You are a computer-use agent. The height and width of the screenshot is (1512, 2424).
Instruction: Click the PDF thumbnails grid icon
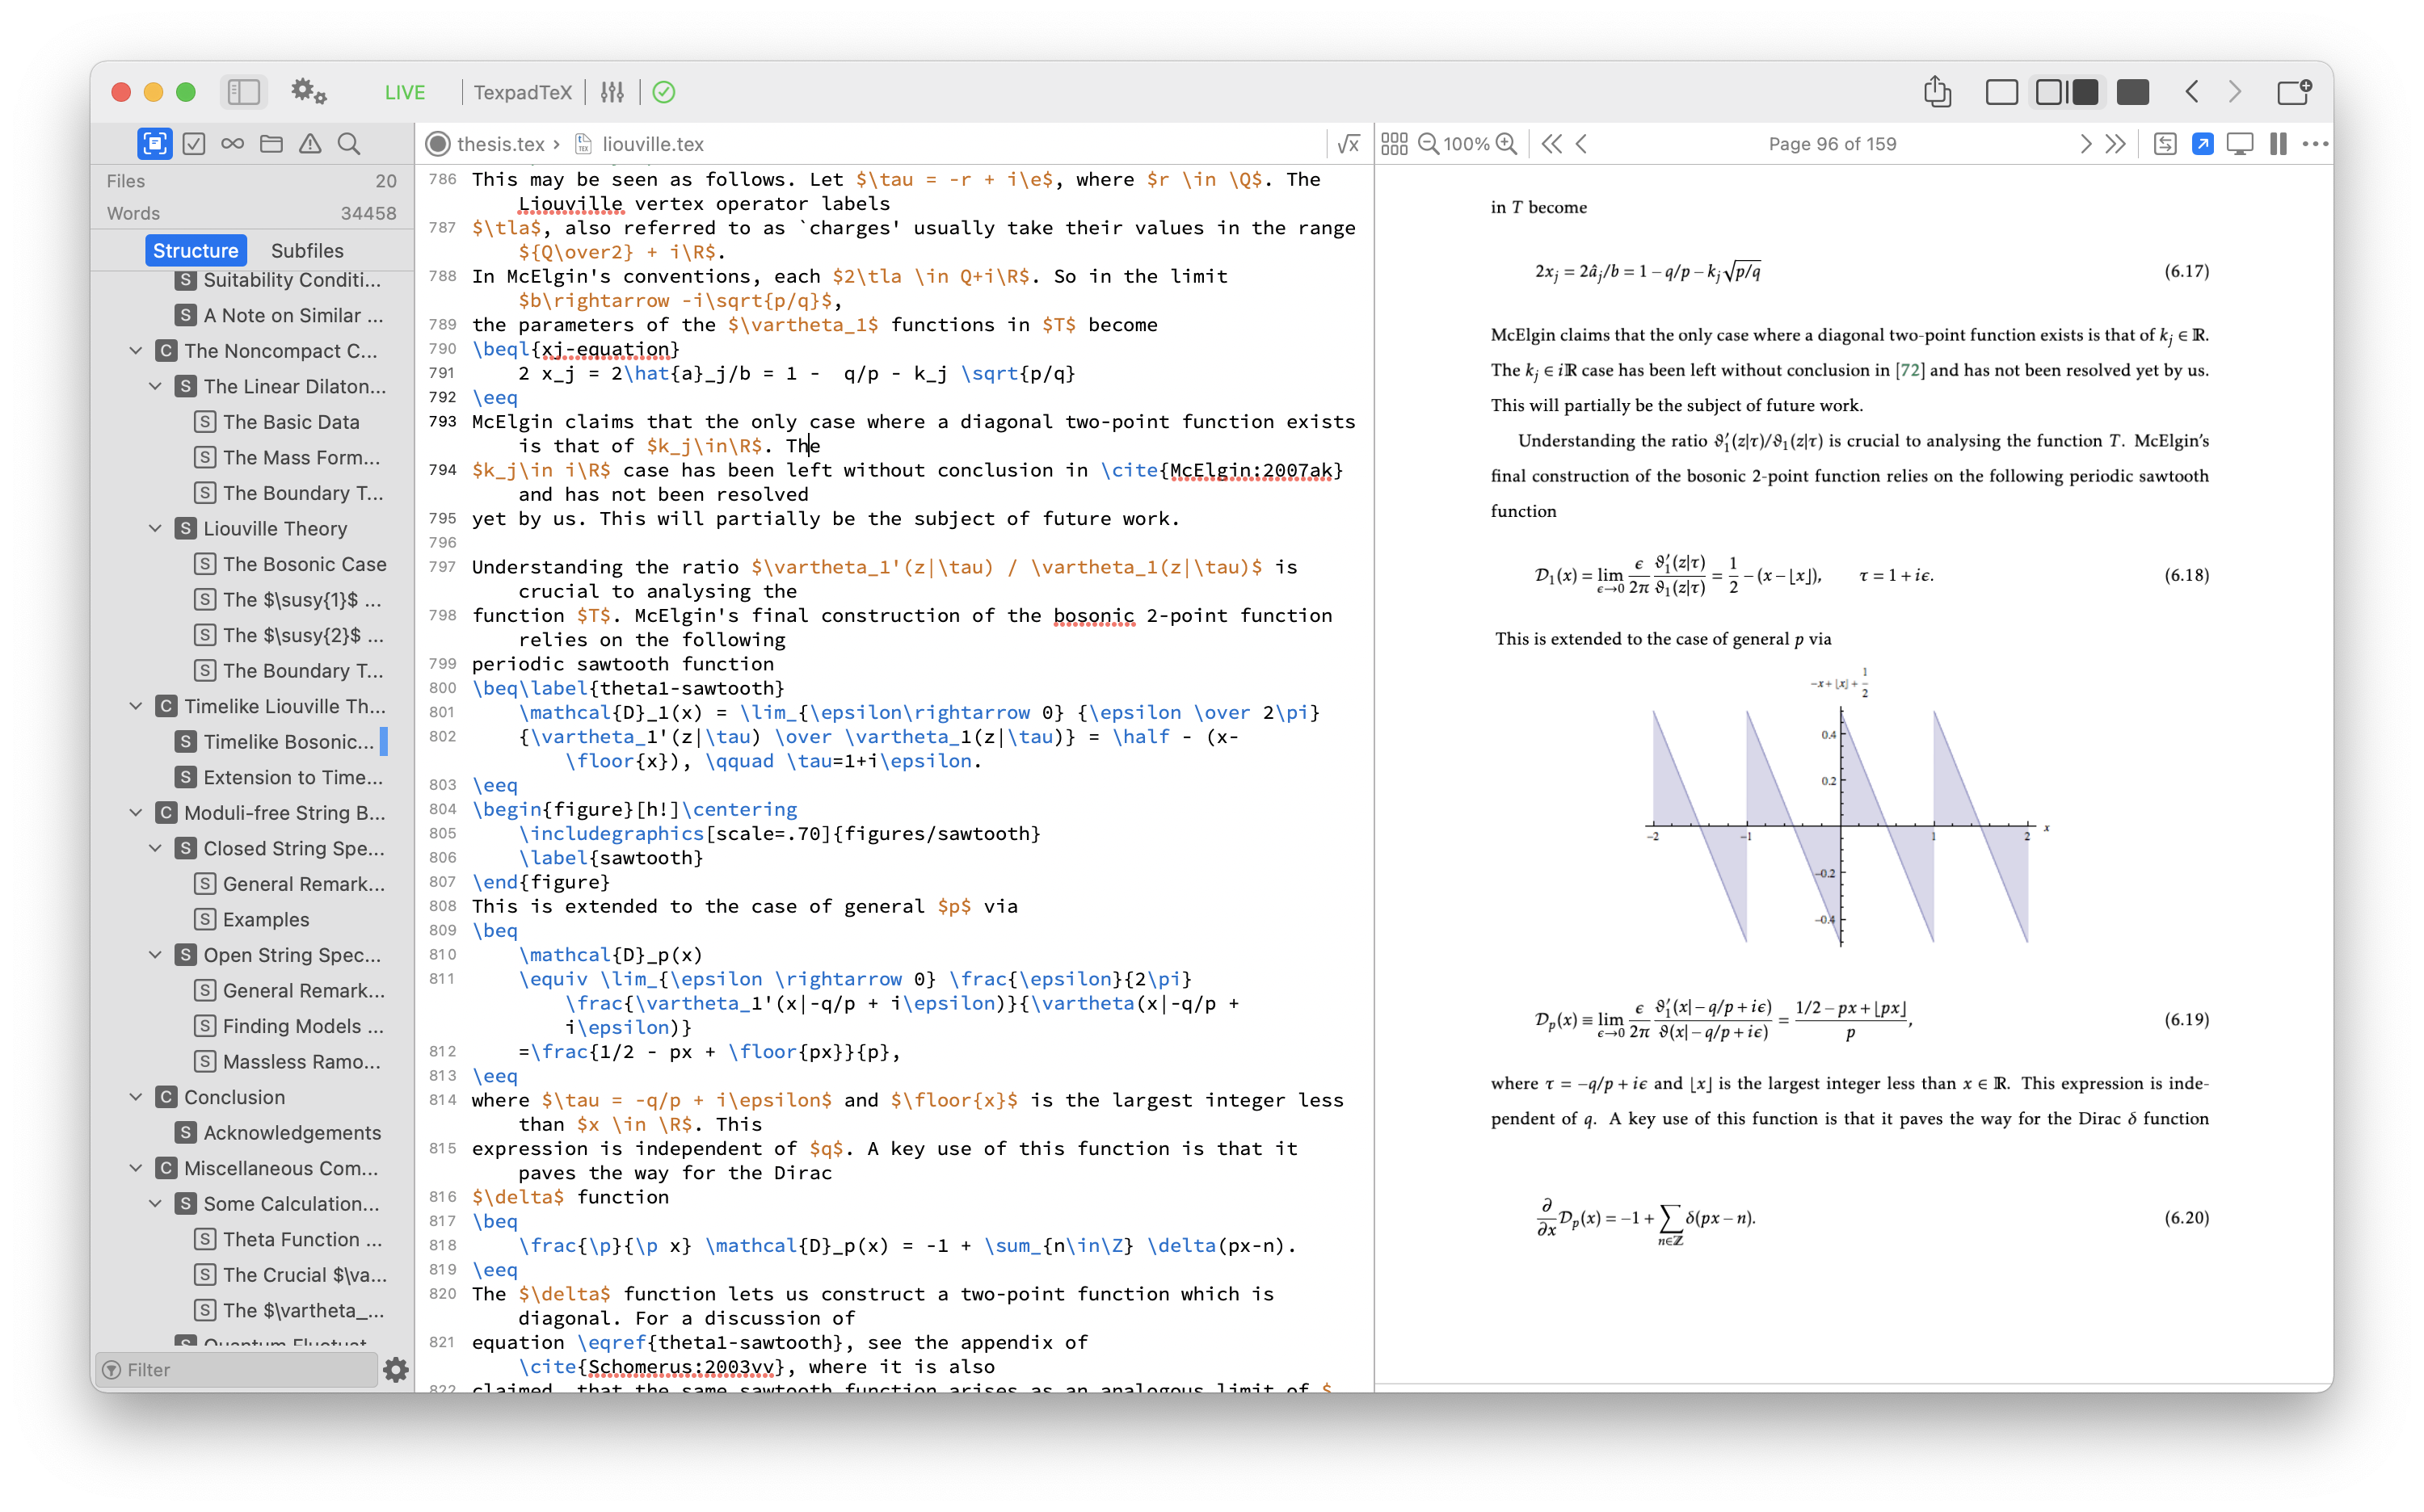tap(1395, 144)
